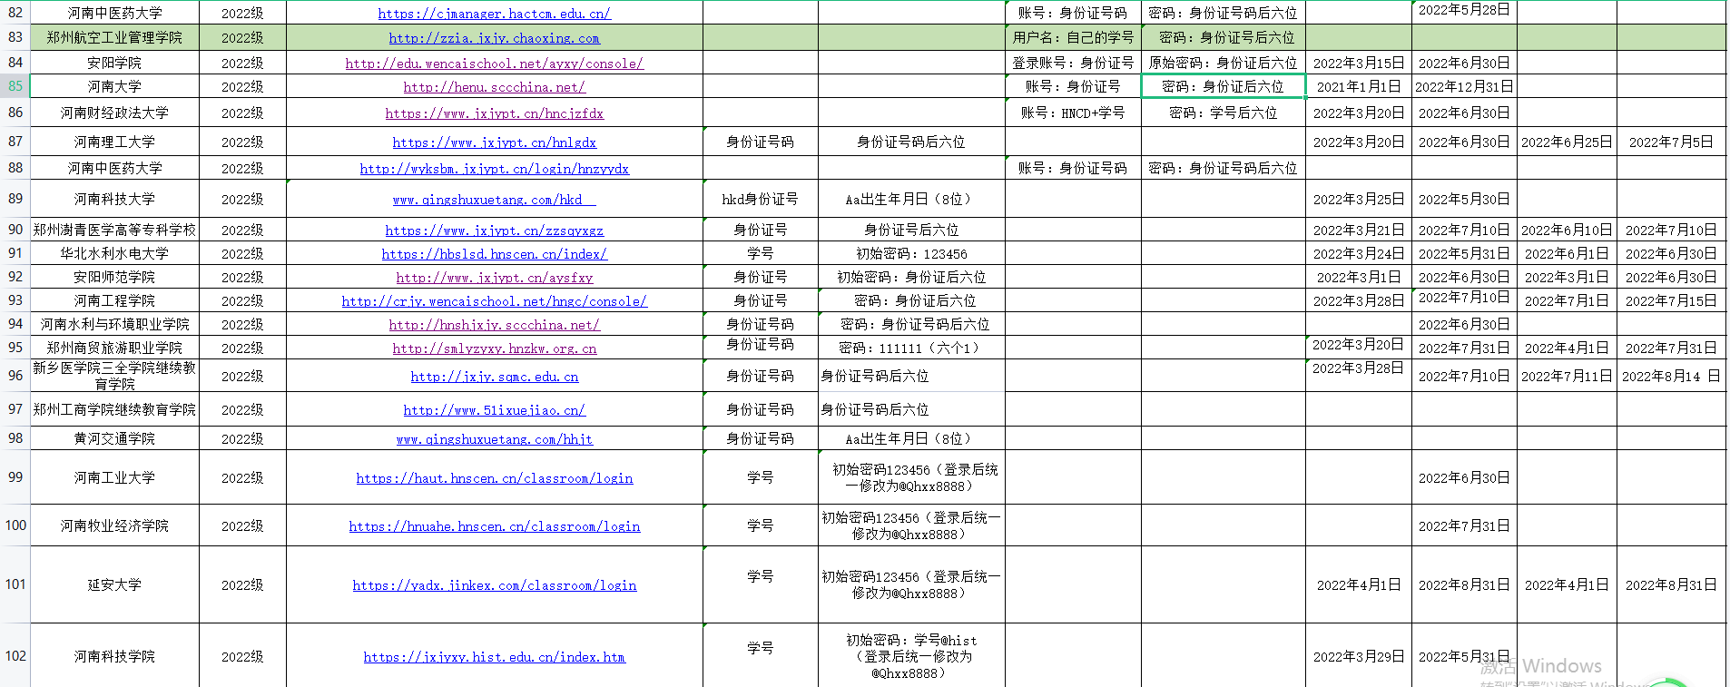This screenshot has height=687, width=1730.
Task: Click the 2022年5月28日 date cell
Action: [x=1464, y=10]
